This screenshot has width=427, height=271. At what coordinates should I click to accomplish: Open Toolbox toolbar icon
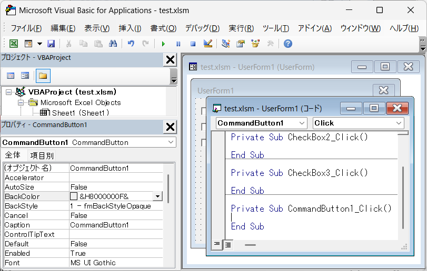pyautogui.click(x=270, y=44)
